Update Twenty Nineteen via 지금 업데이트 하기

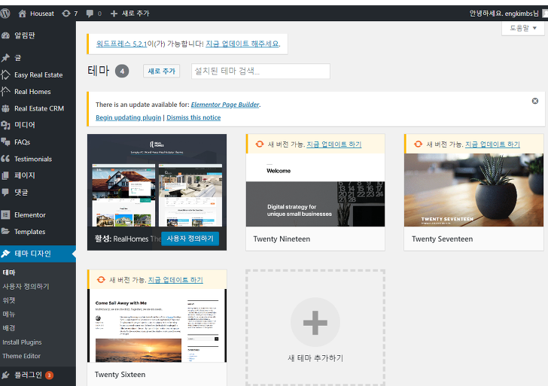pos(333,144)
